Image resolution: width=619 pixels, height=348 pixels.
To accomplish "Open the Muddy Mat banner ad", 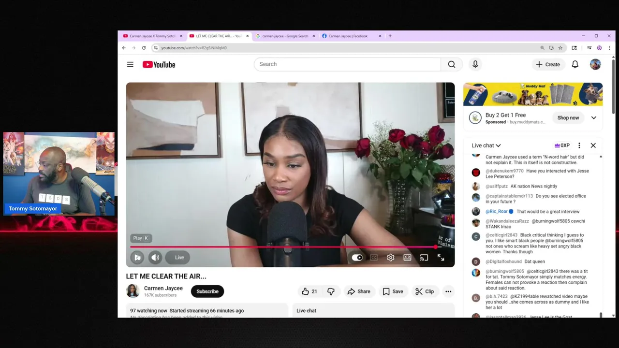I will point(533,94).
